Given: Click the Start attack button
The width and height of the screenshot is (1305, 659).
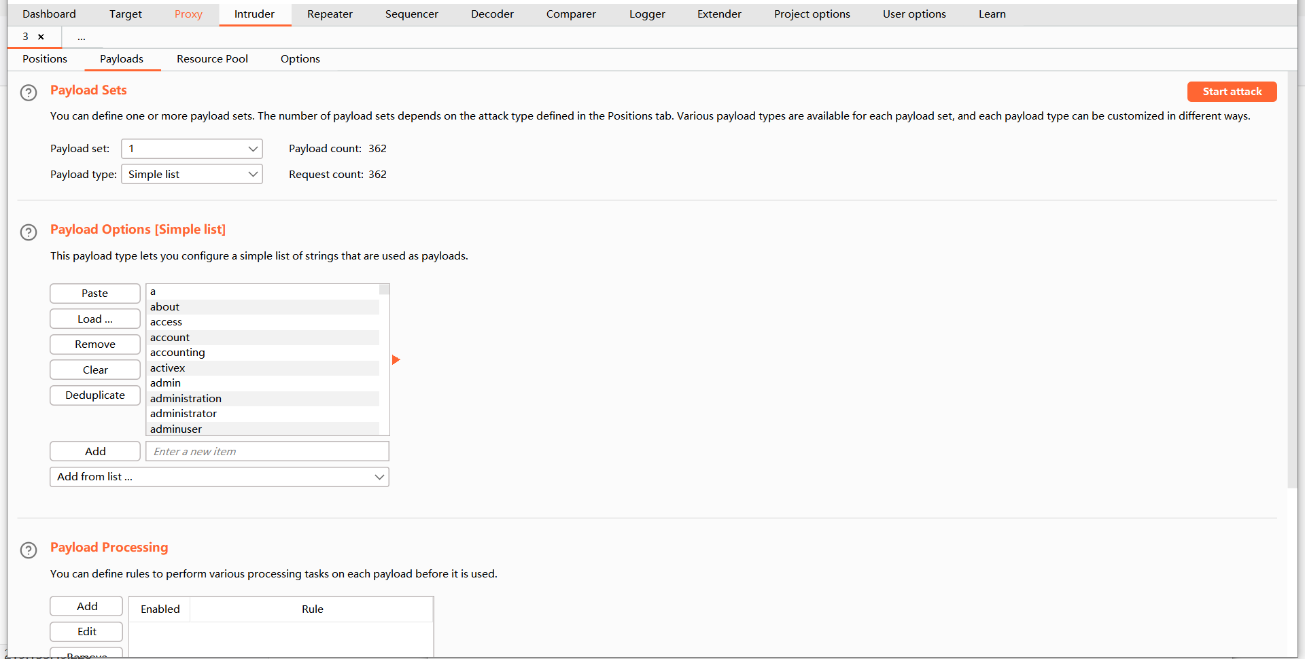Looking at the screenshot, I should click(x=1232, y=92).
